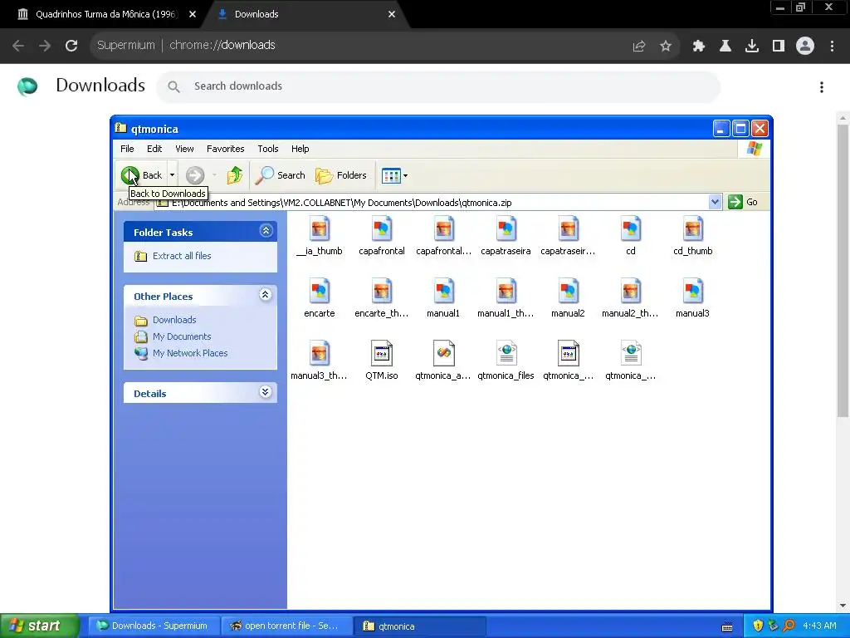This screenshot has width=850, height=638.
Task: Select the manual3 image file
Action: pyautogui.click(x=693, y=299)
